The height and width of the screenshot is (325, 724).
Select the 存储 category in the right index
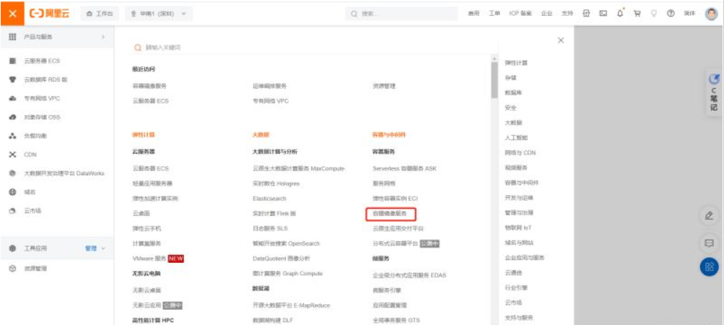pos(510,78)
